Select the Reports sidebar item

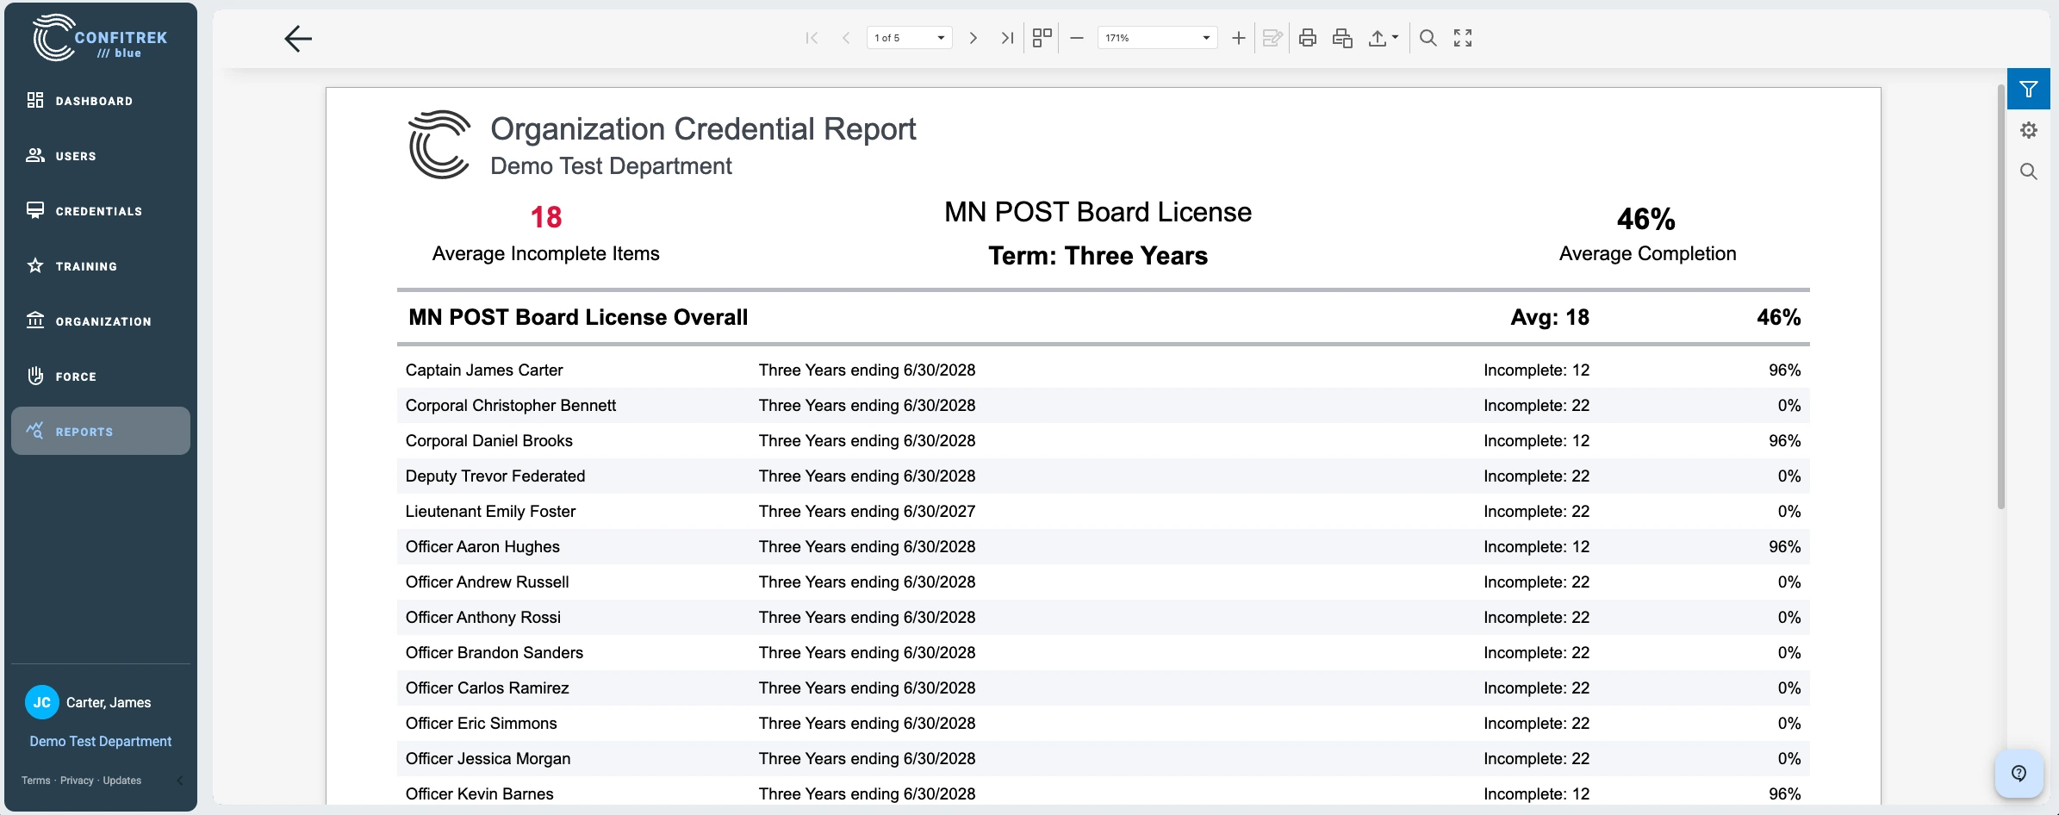[x=101, y=431]
